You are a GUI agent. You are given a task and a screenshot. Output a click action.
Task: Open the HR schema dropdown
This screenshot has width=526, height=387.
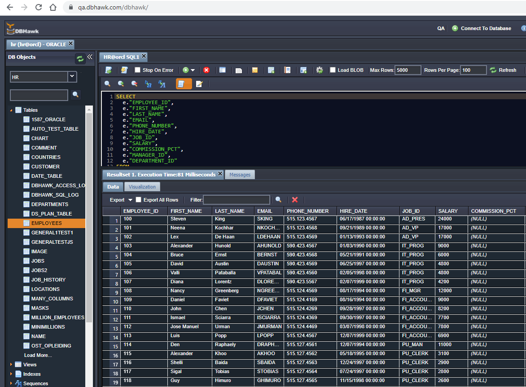tap(72, 76)
